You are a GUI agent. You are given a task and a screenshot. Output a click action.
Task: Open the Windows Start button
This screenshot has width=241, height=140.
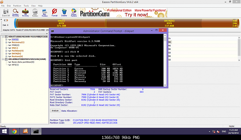[x=4, y=131]
